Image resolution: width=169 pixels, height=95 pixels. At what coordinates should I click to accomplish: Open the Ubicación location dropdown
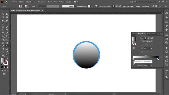[x=151, y=65]
